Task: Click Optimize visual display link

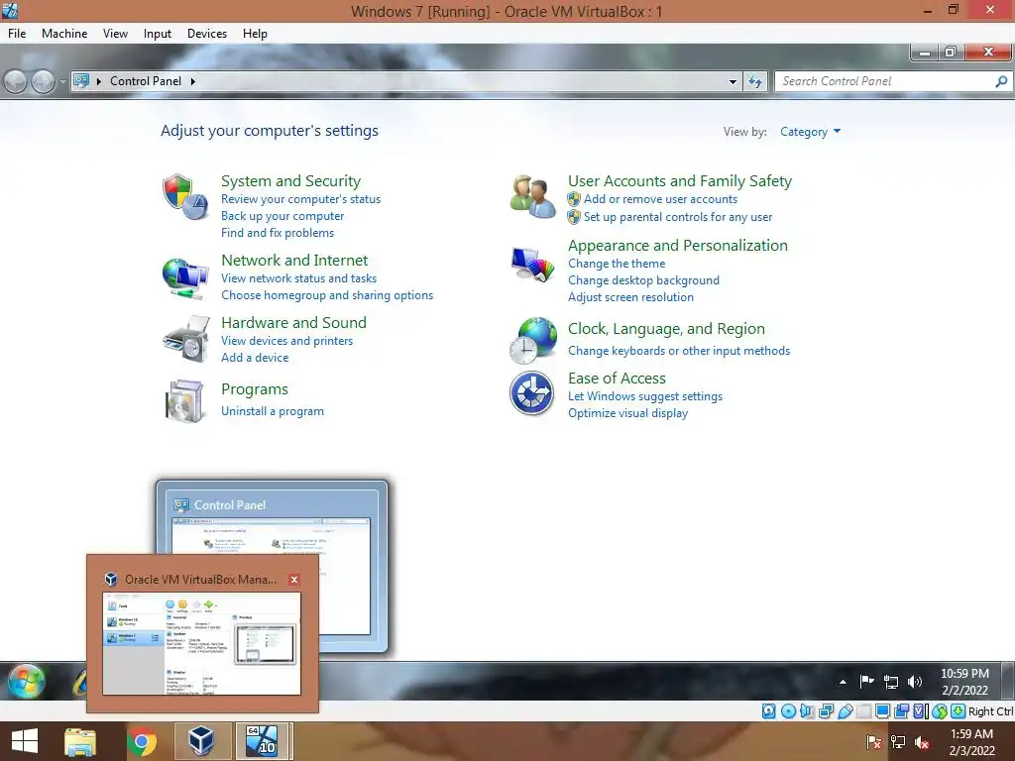Action: pyautogui.click(x=627, y=413)
